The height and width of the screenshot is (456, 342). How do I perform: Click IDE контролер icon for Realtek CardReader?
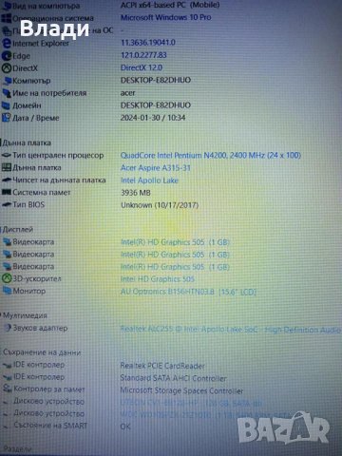pos(8,365)
